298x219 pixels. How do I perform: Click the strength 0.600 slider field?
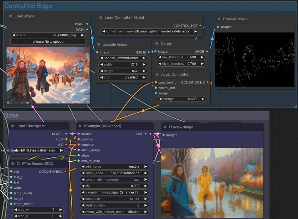181,99
